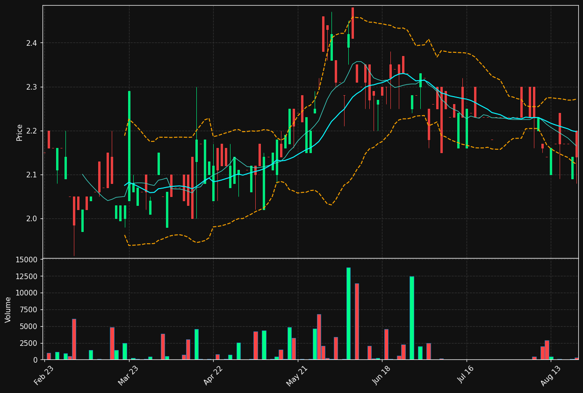Click the 2.1 price tick label
583x393 pixels.
[32, 175]
